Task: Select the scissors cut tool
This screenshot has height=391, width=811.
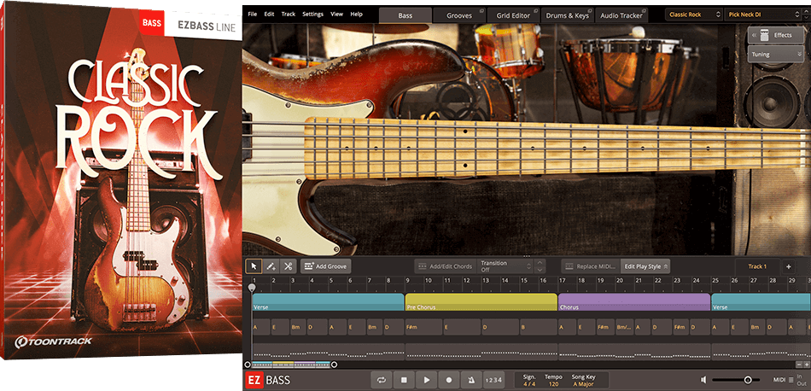Action: pos(288,266)
